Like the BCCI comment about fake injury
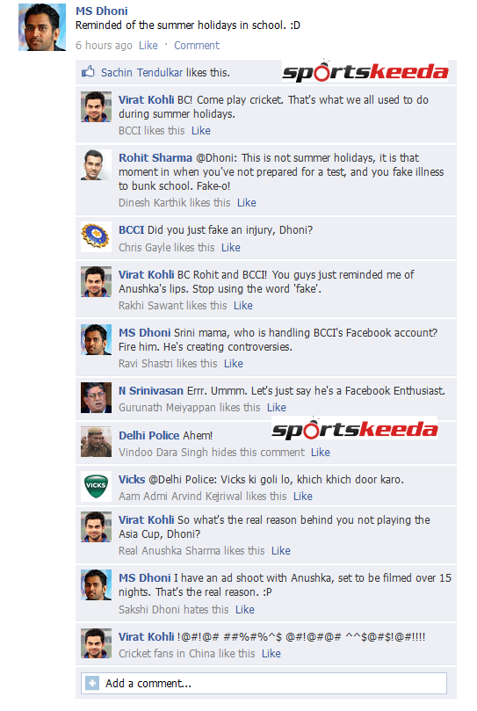Screen dimensions: 477x711 pos(231,248)
